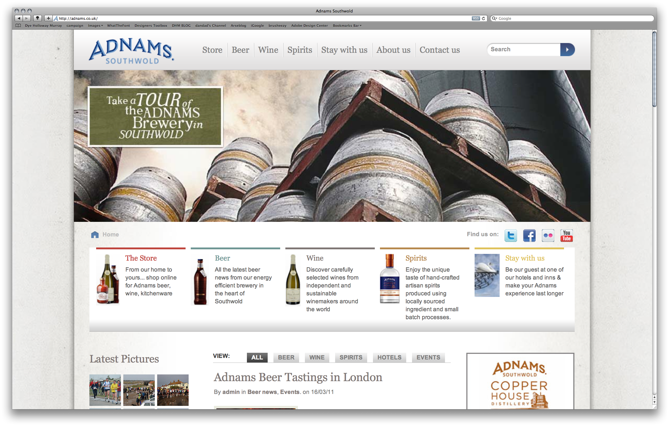This screenshot has height=426, width=669.
Task: Click the YouTube icon next to Flickr
Action: [566, 235]
